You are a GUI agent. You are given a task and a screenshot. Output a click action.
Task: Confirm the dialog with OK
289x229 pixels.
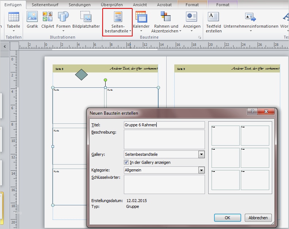227,218
